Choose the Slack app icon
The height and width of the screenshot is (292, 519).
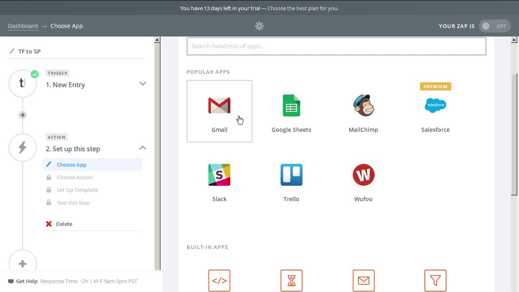click(219, 175)
